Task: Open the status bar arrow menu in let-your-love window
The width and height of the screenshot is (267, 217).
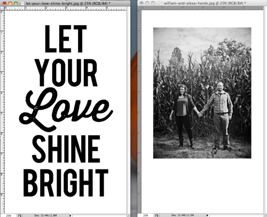Action: 70,215
